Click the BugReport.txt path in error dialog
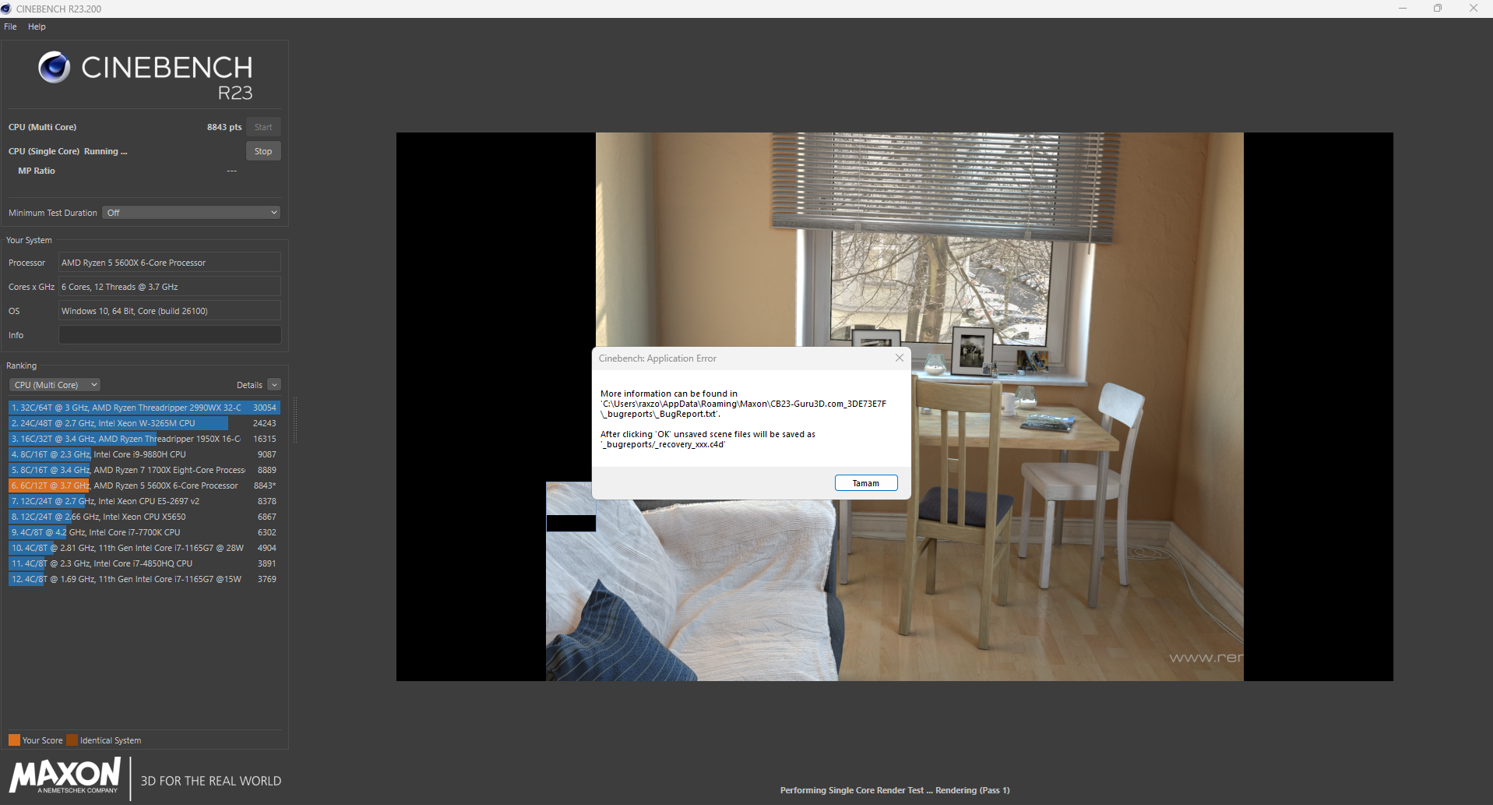The height and width of the screenshot is (805, 1493). [x=743, y=404]
